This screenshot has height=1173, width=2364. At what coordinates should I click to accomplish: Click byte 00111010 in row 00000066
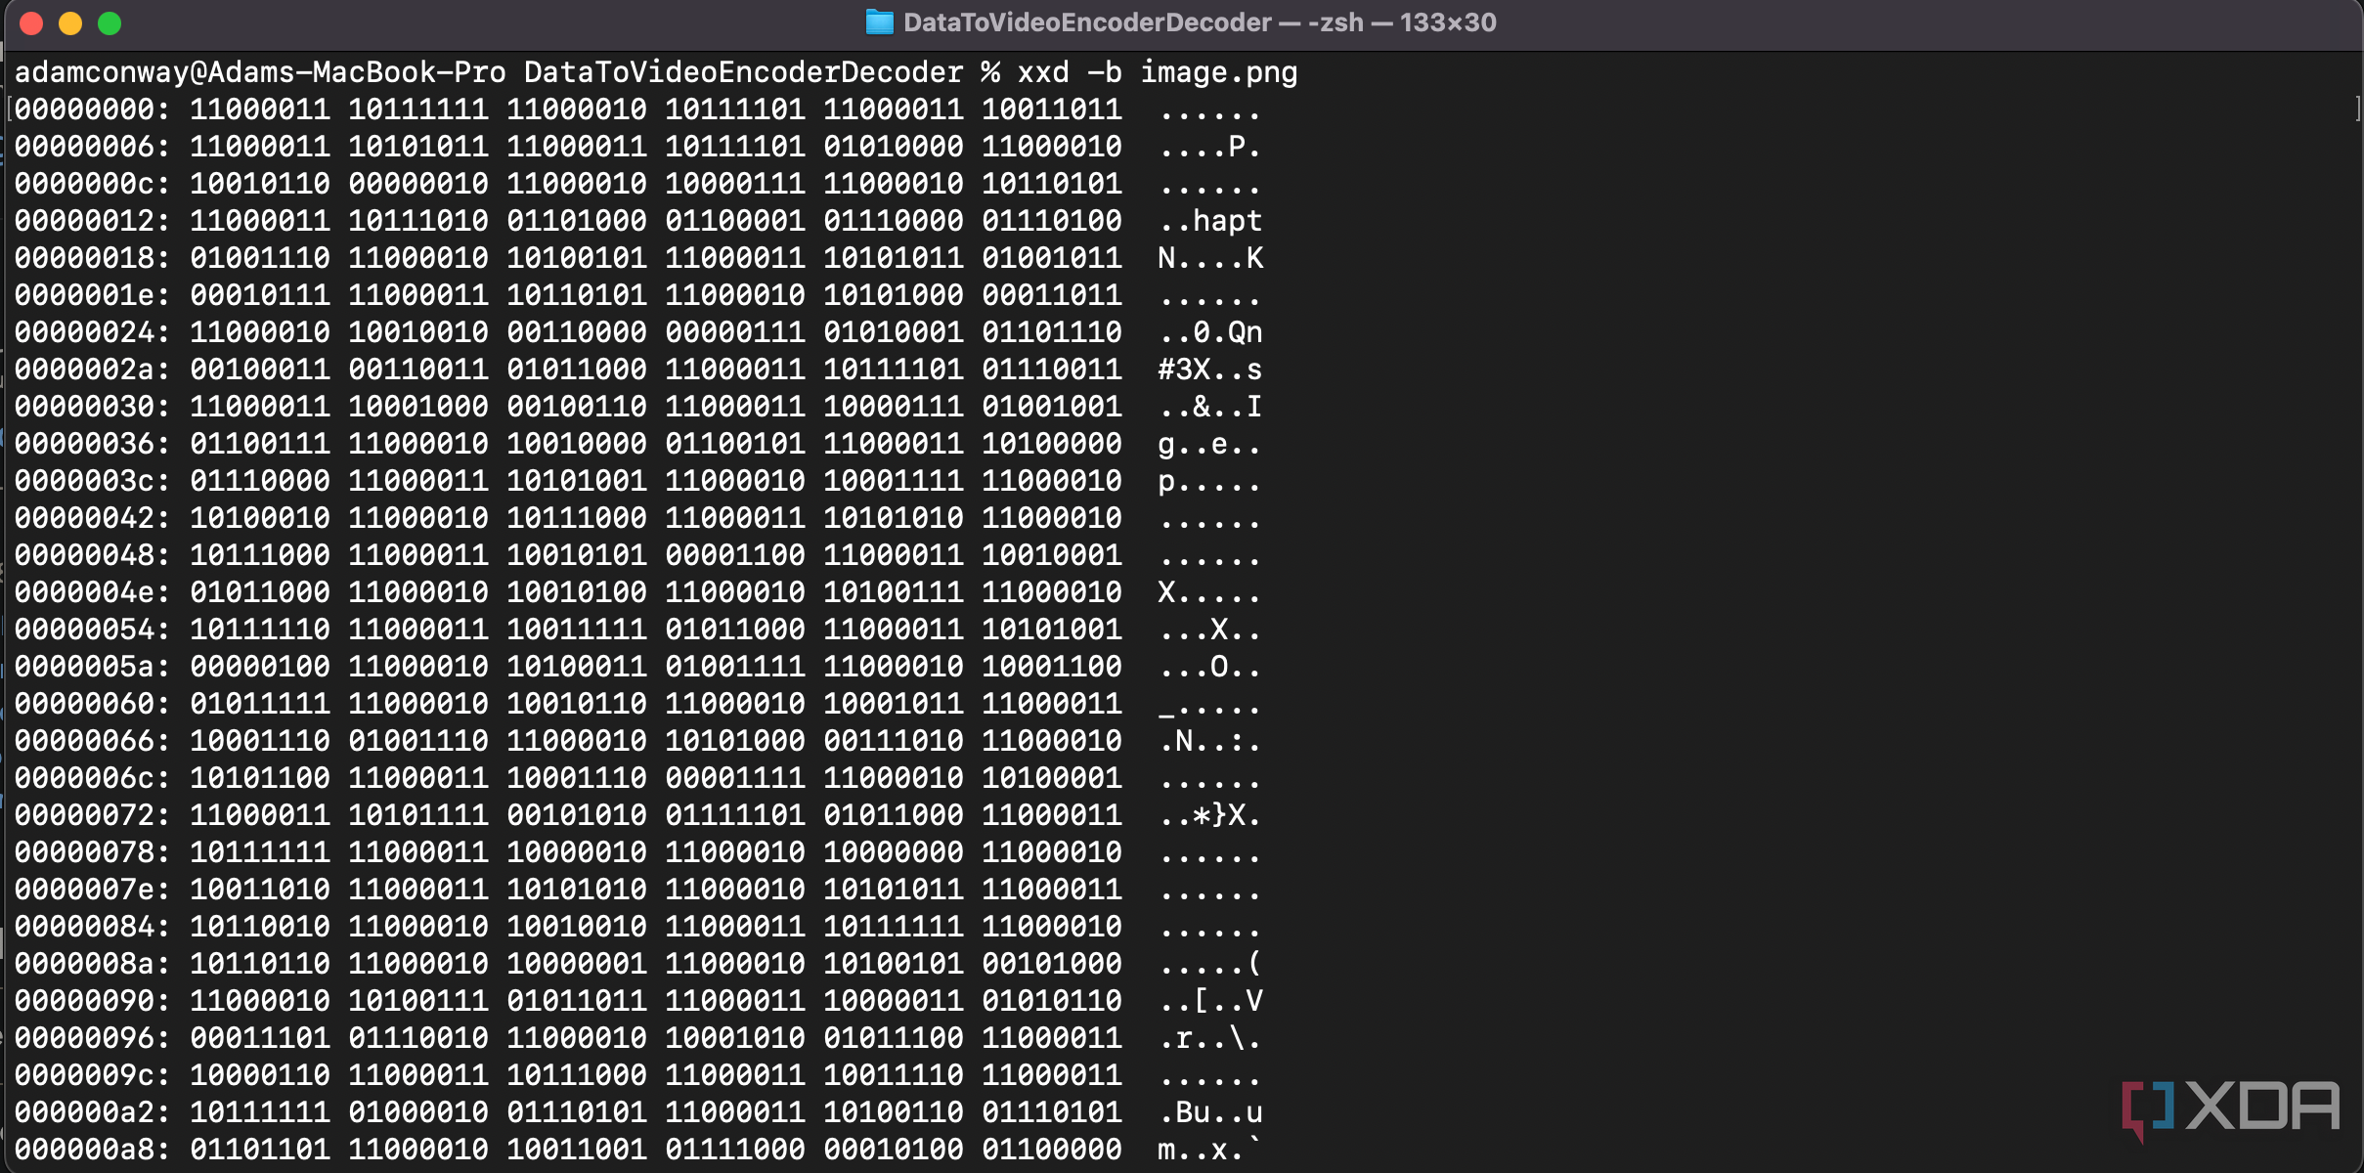pyautogui.click(x=894, y=741)
